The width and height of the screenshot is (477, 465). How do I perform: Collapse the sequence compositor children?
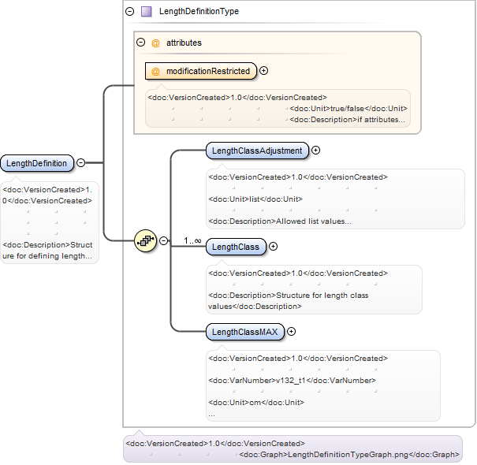point(164,240)
